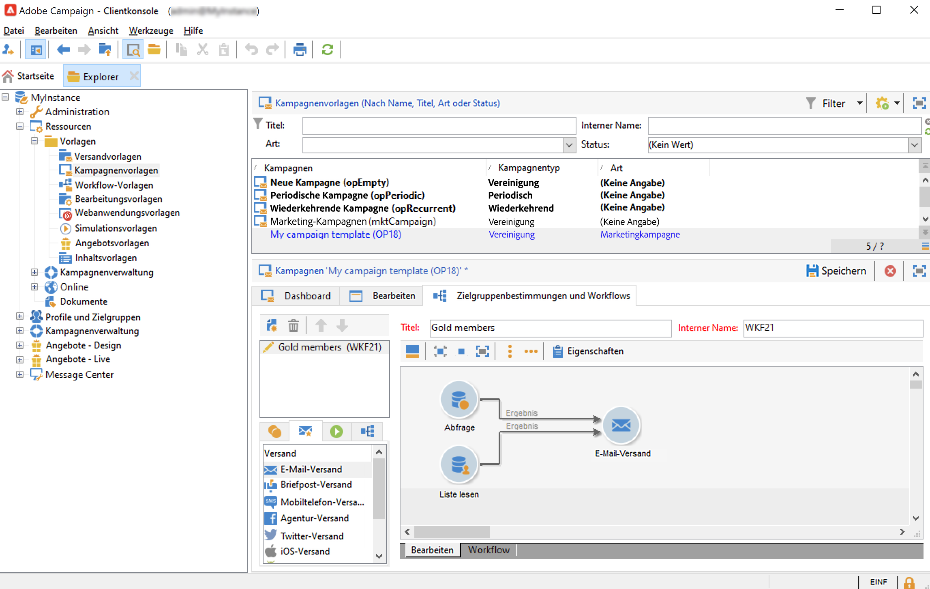Click the workflow canvas horizontal scrollbar thumb
The image size is (930, 589).
pyautogui.click(x=452, y=531)
